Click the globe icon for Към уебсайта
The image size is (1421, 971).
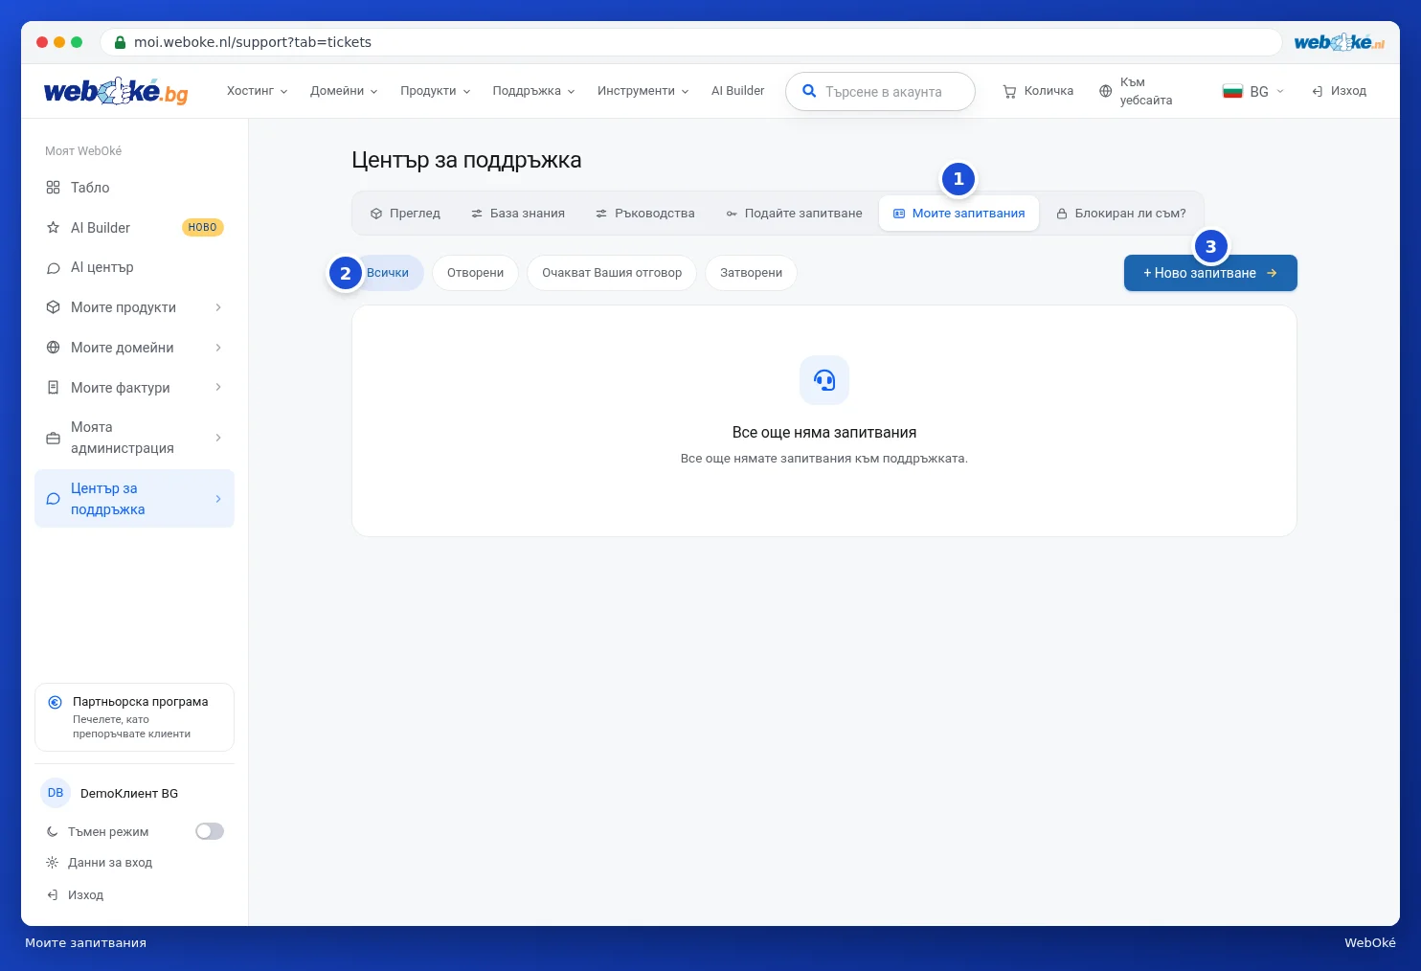tap(1106, 91)
